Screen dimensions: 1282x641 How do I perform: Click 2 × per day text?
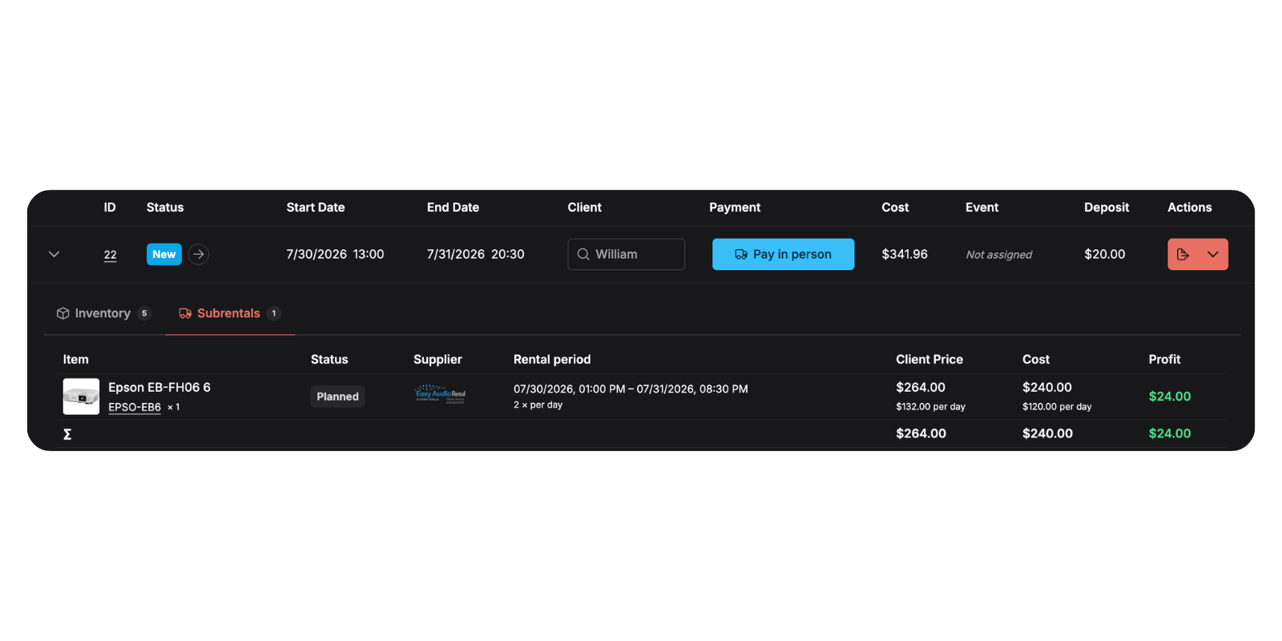(538, 405)
